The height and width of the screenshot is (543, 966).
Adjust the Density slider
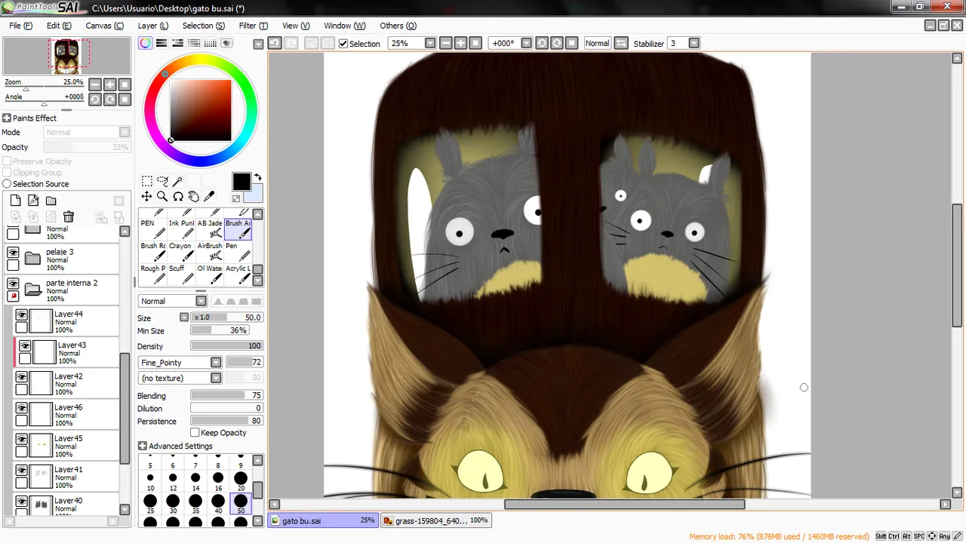pos(226,346)
